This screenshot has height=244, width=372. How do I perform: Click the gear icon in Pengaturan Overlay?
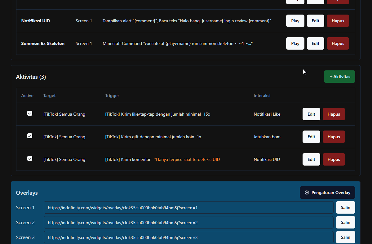(307, 193)
